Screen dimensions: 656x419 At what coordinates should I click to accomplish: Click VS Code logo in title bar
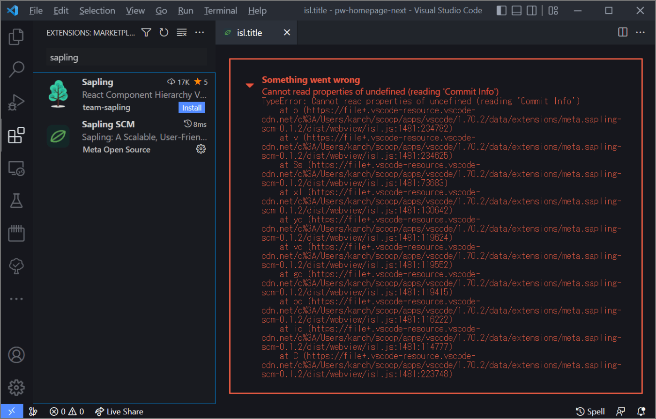click(x=13, y=10)
